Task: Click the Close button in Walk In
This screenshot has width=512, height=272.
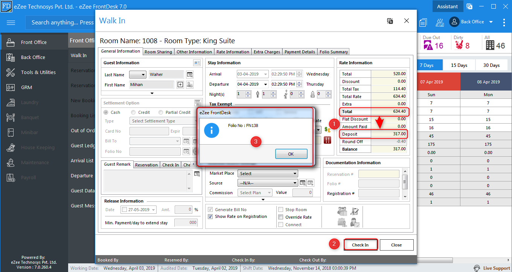Action: tap(396, 245)
